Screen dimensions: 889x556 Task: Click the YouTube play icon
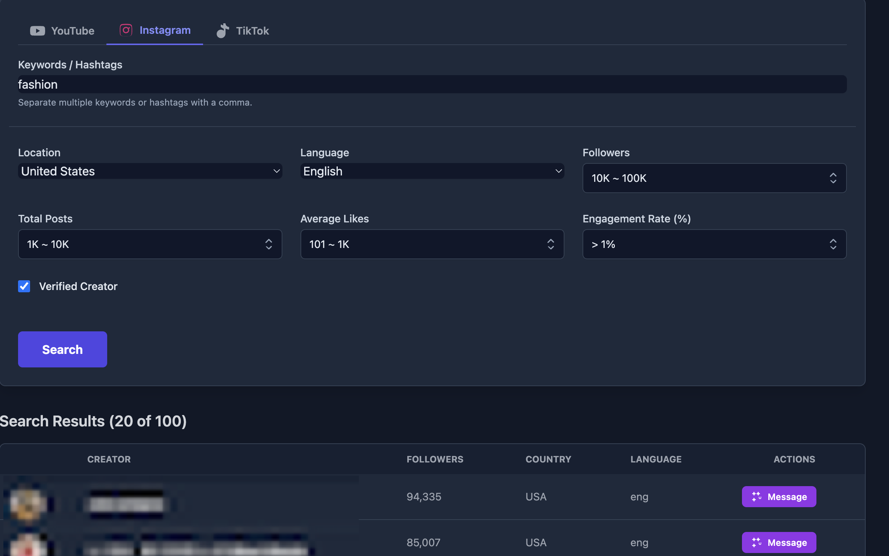[37, 31]
